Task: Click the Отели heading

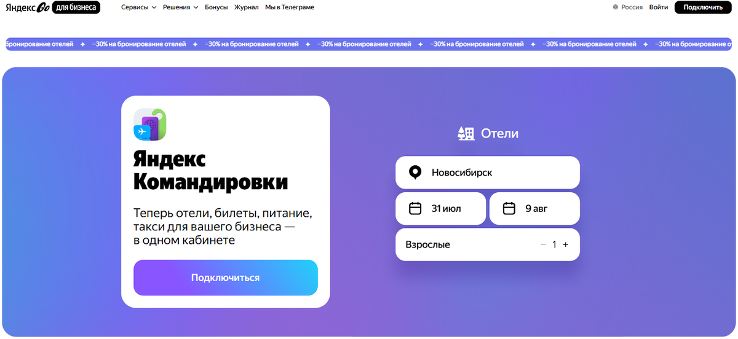Action: (499, 133)
